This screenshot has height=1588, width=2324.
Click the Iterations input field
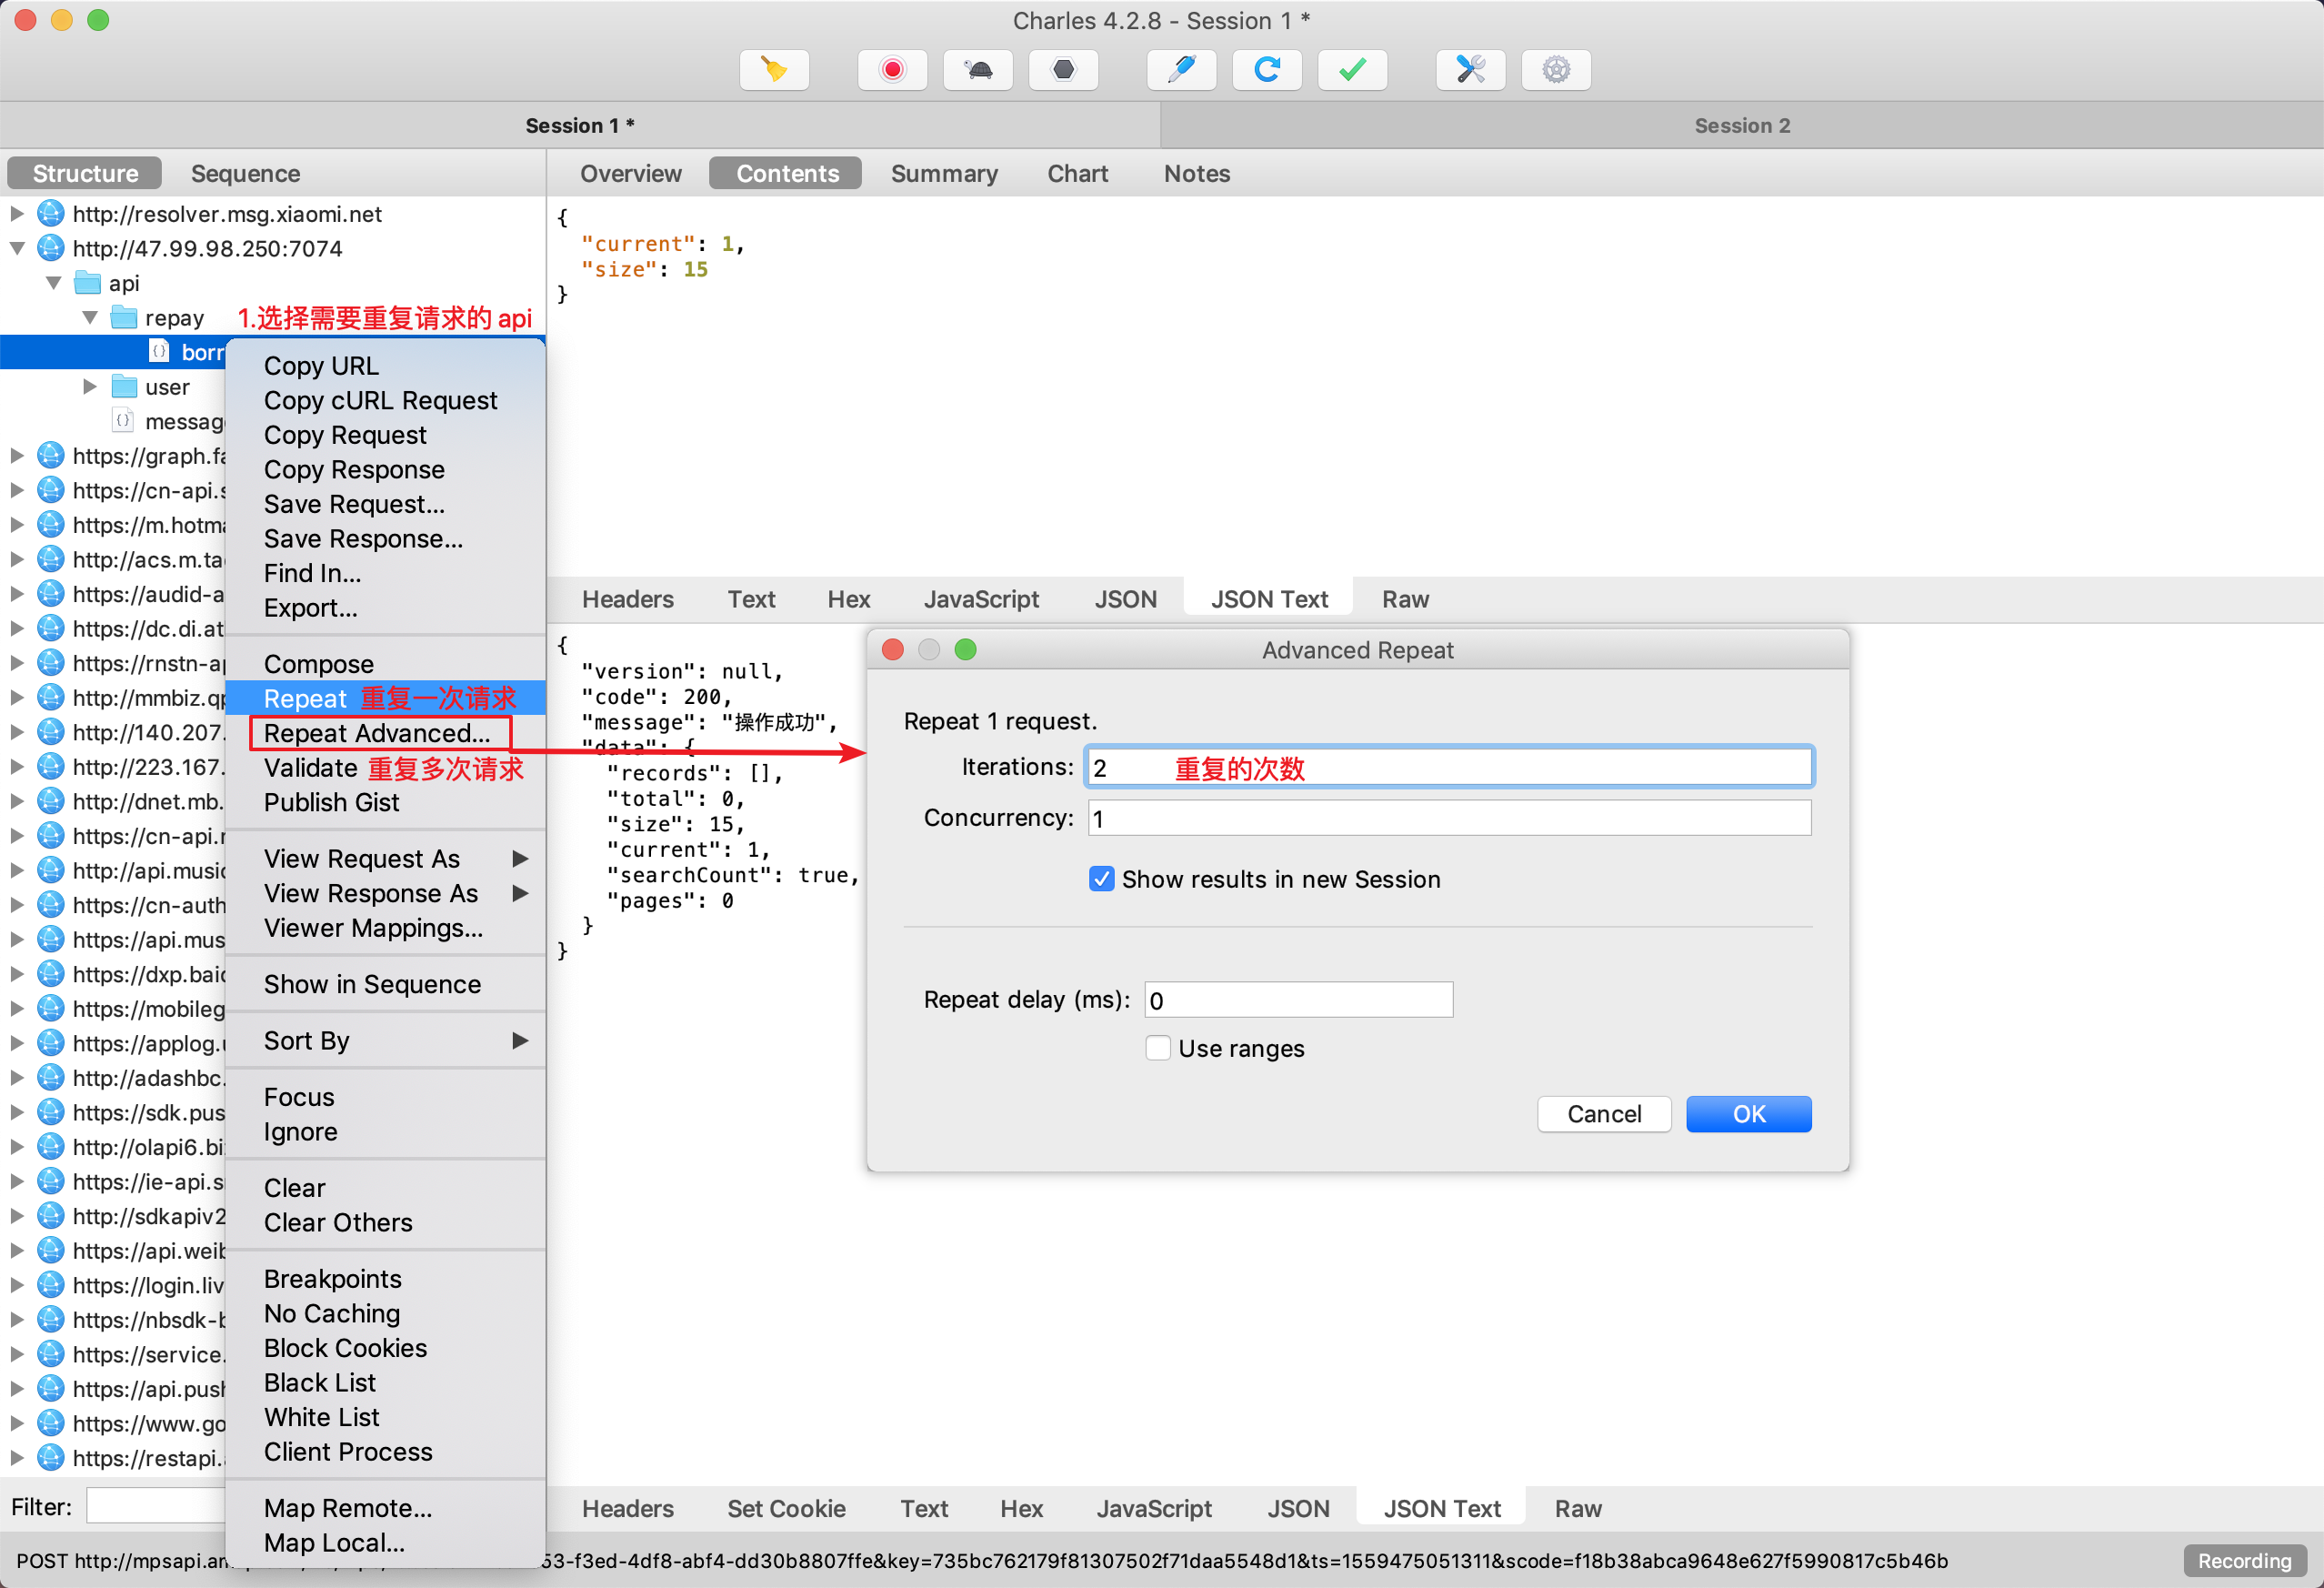coord(1448,765)
